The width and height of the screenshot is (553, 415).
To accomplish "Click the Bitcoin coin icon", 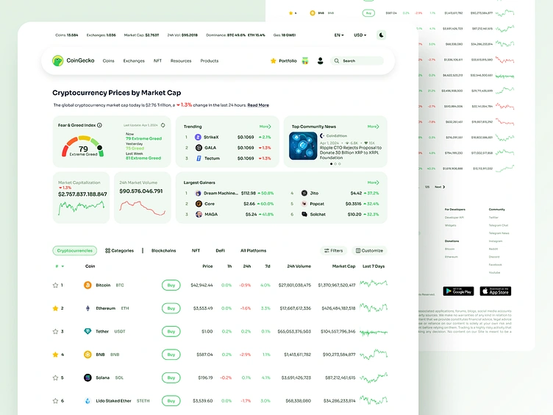I will (x=88, y=285).
